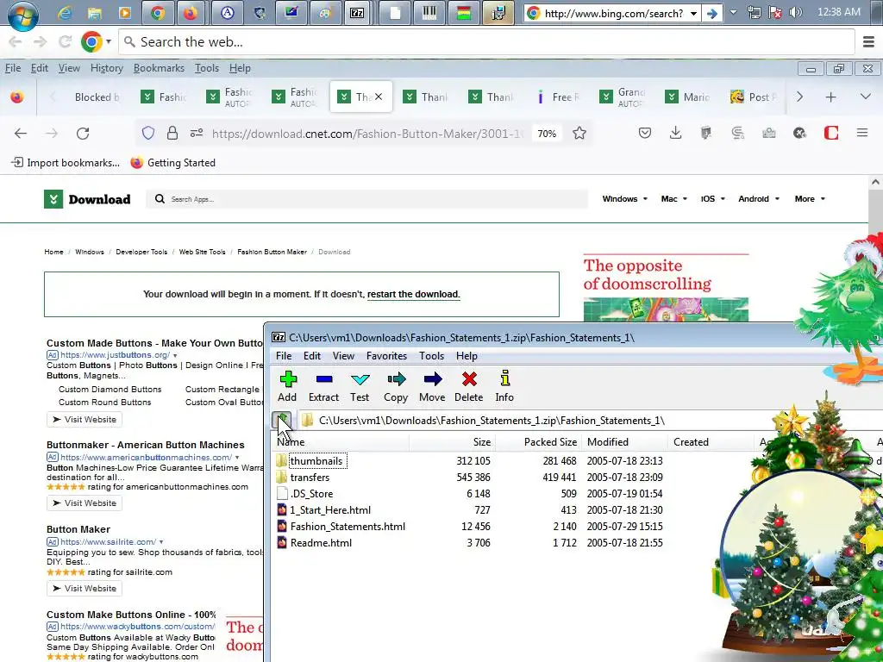This screenshot has width=883, height=662.
Task: Click the red C extension icon in Firefox
Action: pos(831,134)
